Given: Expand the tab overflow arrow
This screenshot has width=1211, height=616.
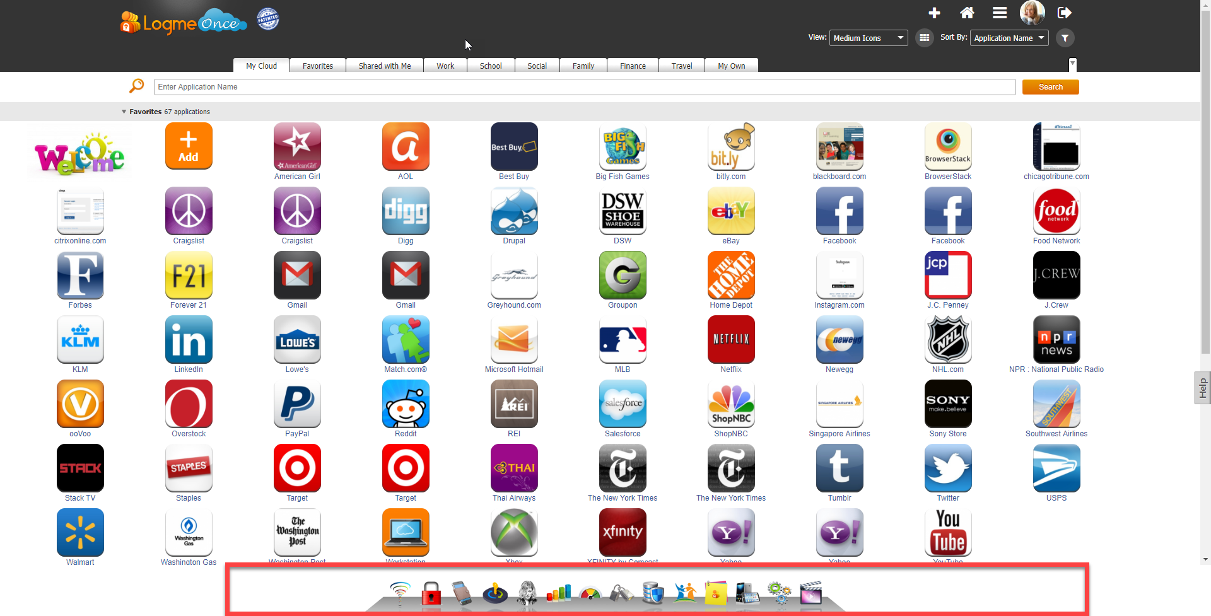Looking at the screenshot, I should (1072, 64).
